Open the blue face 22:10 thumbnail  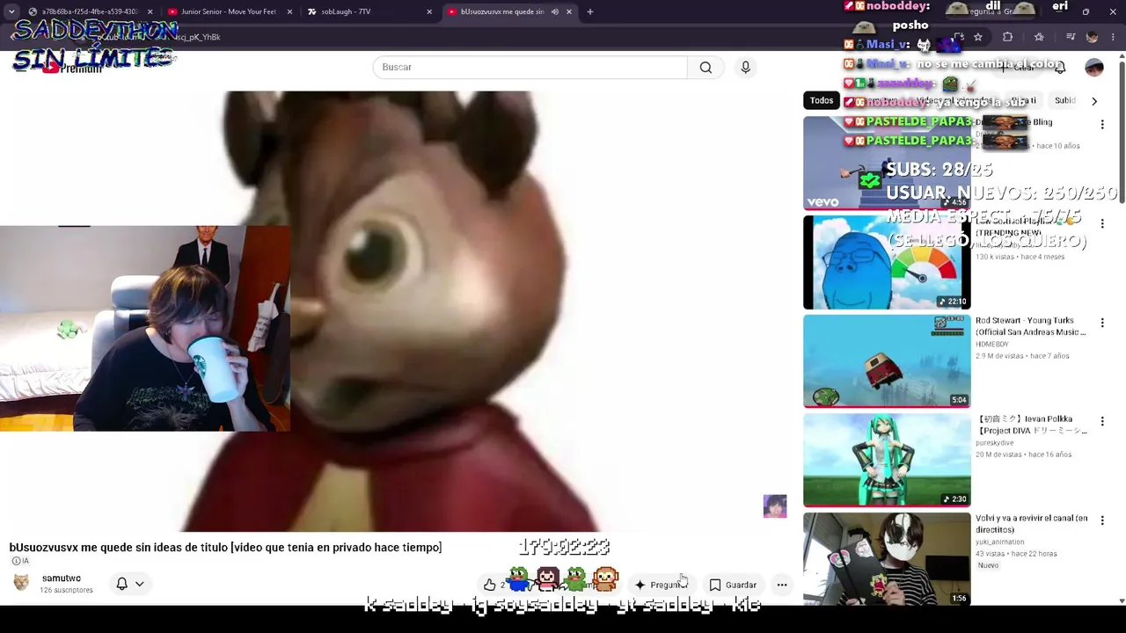point(887,262)
